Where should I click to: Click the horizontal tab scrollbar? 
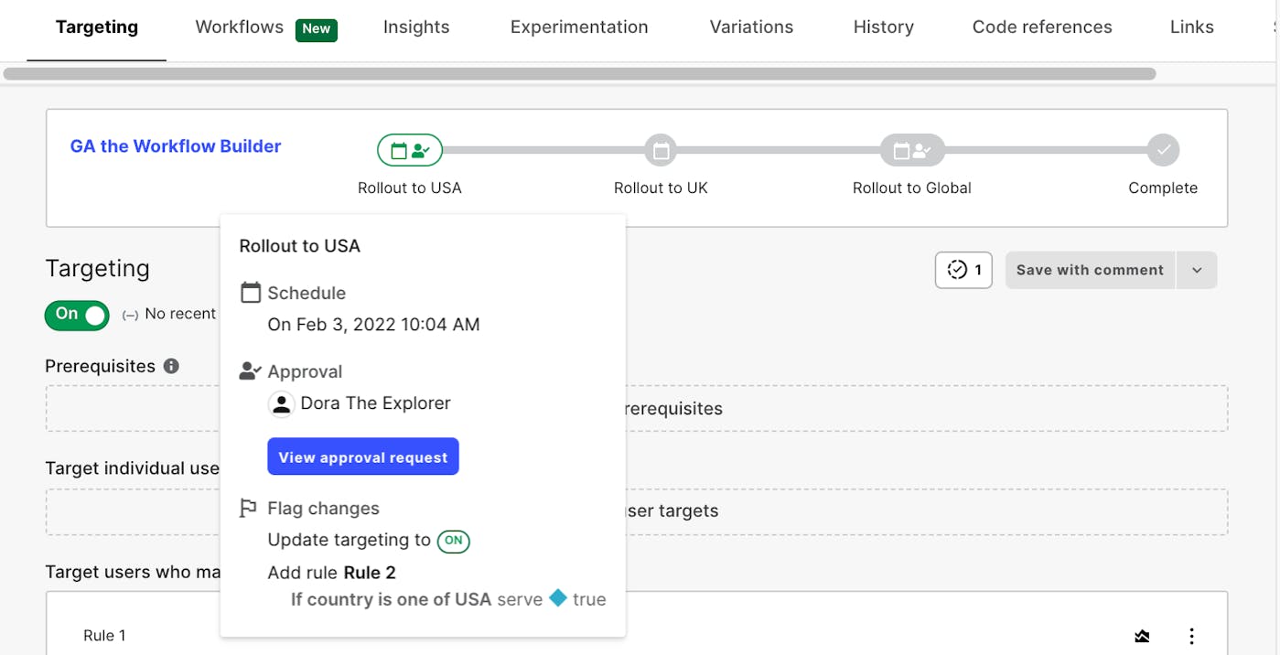coord(580,74)
